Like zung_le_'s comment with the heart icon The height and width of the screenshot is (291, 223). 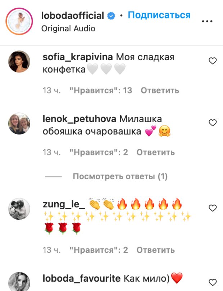[213, 208]
